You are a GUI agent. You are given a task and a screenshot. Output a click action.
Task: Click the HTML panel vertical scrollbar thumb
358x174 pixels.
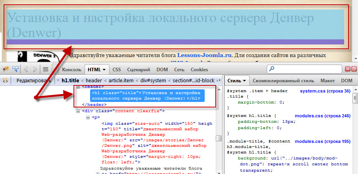(219, 138)
